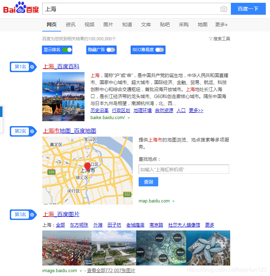The height and width of the screenshot is (276, 270).
Task: Switch to the 资讯 tab
Action: (71, 25)
